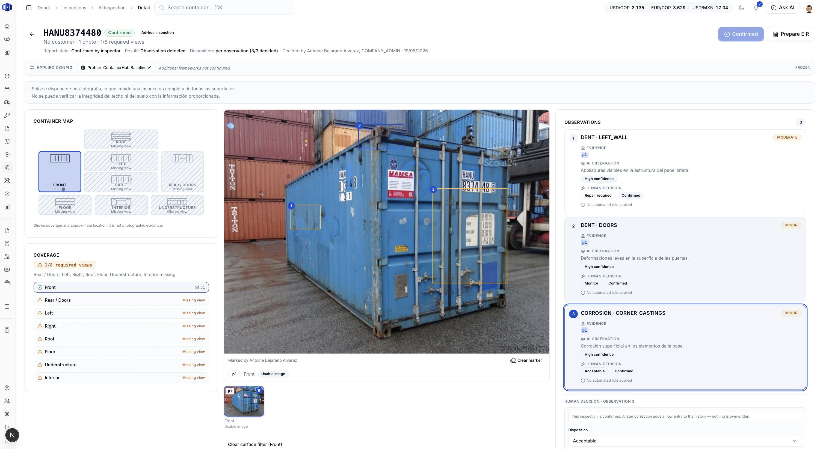Open the user profile circle icon

pyautogui.click(x=7, y=388)
